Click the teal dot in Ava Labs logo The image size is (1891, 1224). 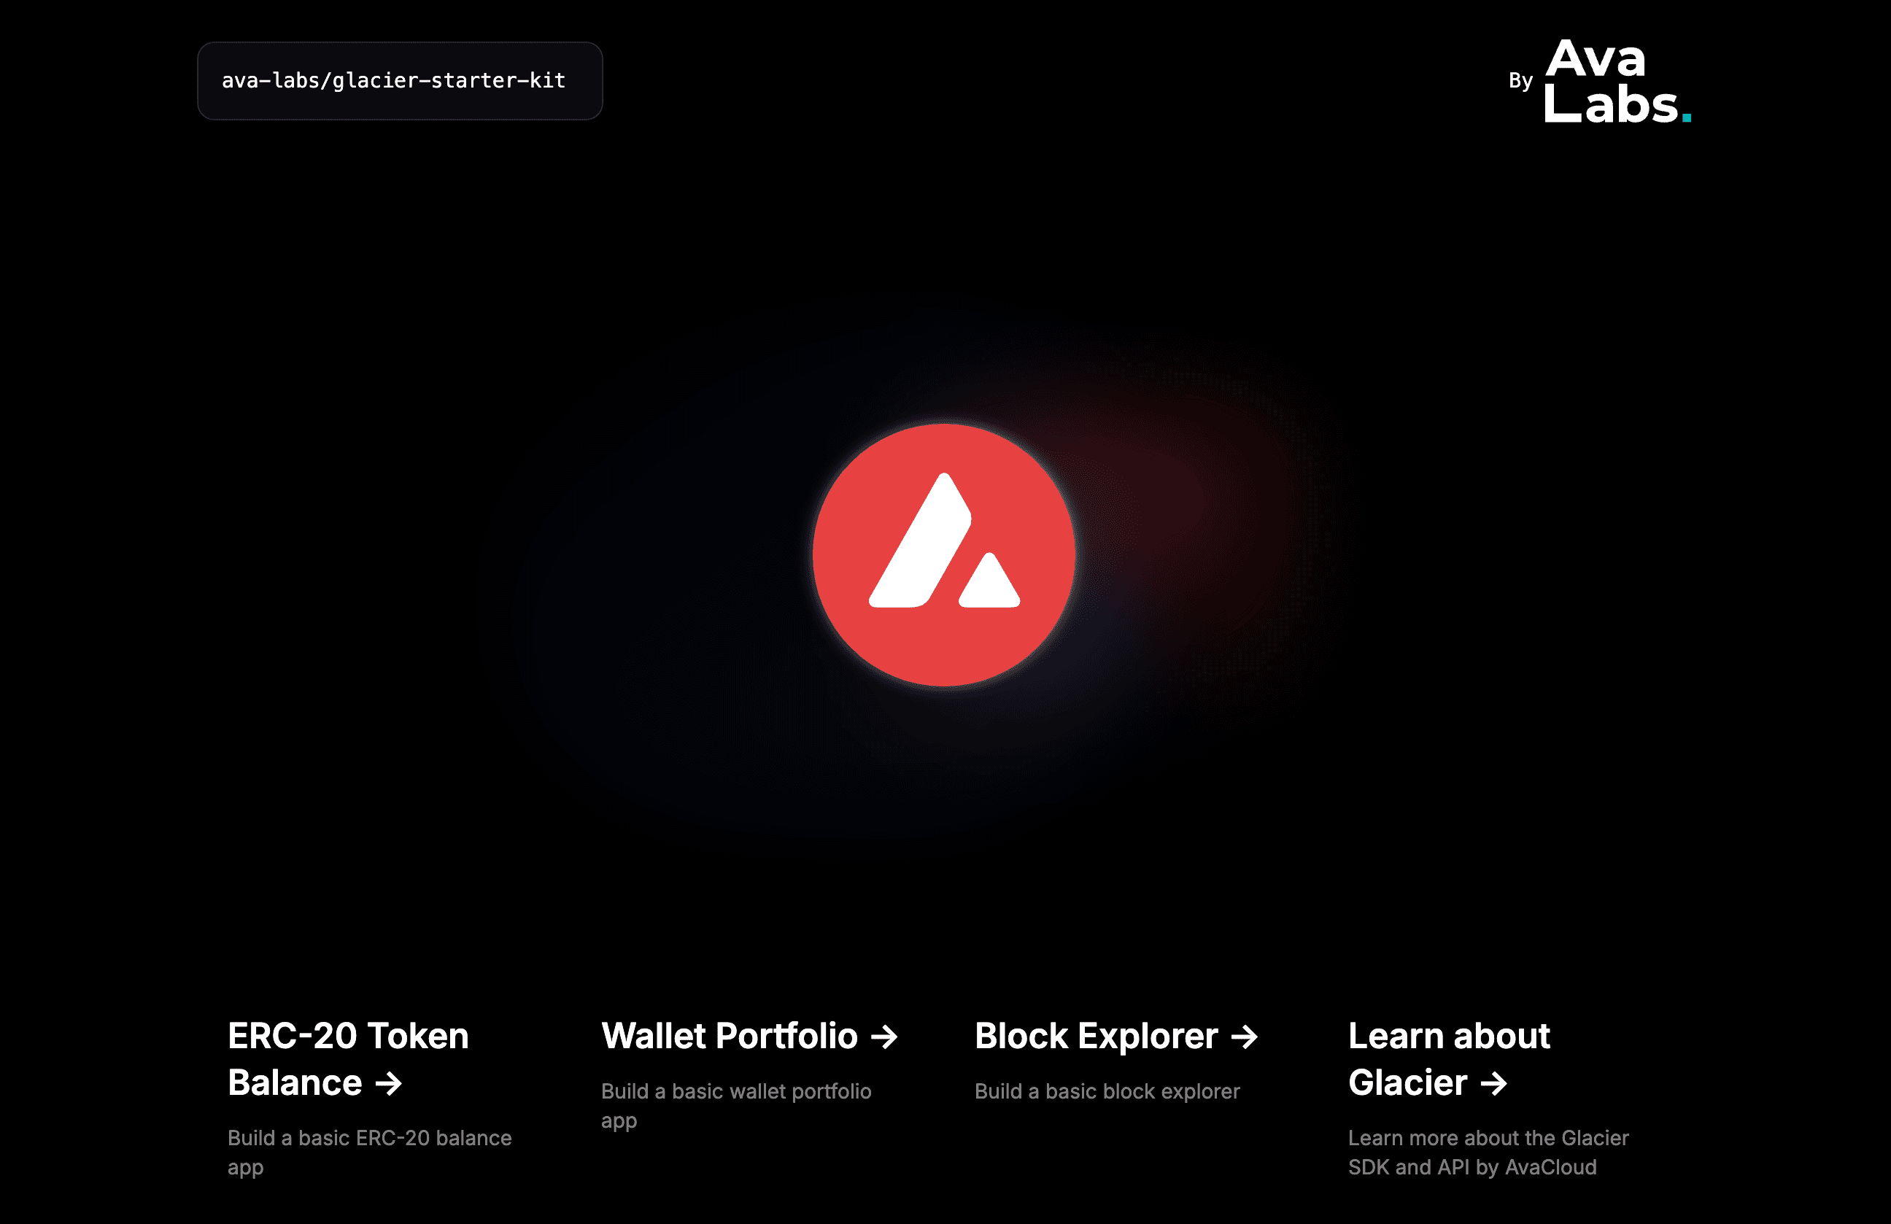pos(1687,117)
